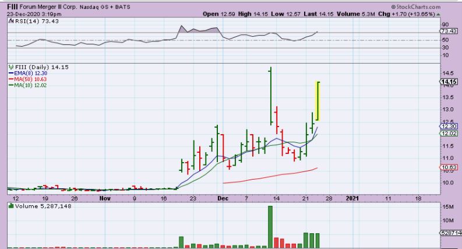The image size is (462, 249).
Task: Click the Open 12.59 value
Action: pyautogui.click(x=219, y=14)
